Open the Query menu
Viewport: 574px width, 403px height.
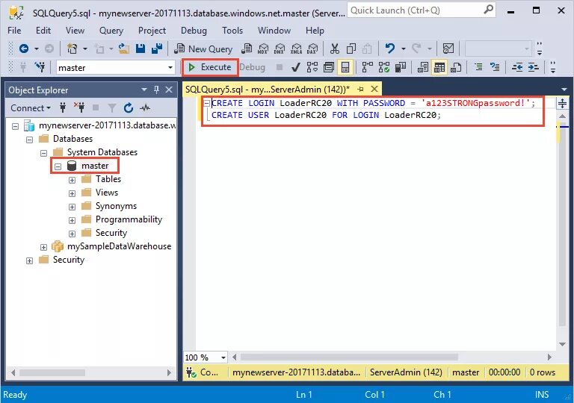[111, 31]
